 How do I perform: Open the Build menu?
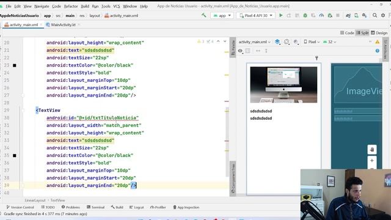coord(85,6)
